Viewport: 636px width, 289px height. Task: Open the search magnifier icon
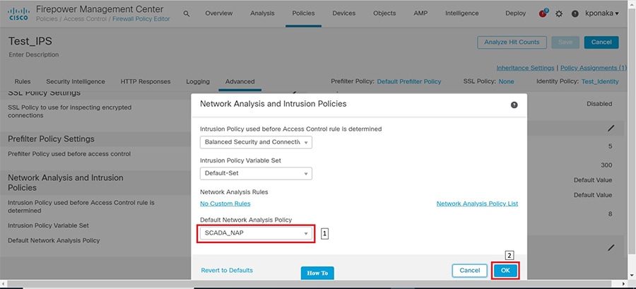point(186,13)
